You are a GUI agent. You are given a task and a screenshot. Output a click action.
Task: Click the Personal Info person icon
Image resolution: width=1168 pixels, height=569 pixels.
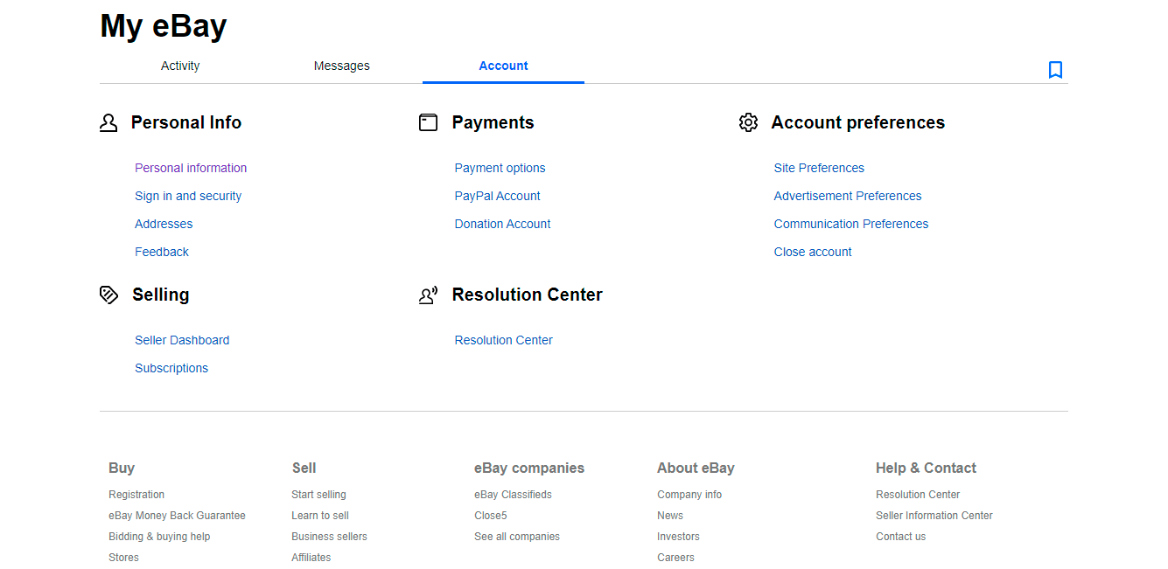tap(108, 123)
